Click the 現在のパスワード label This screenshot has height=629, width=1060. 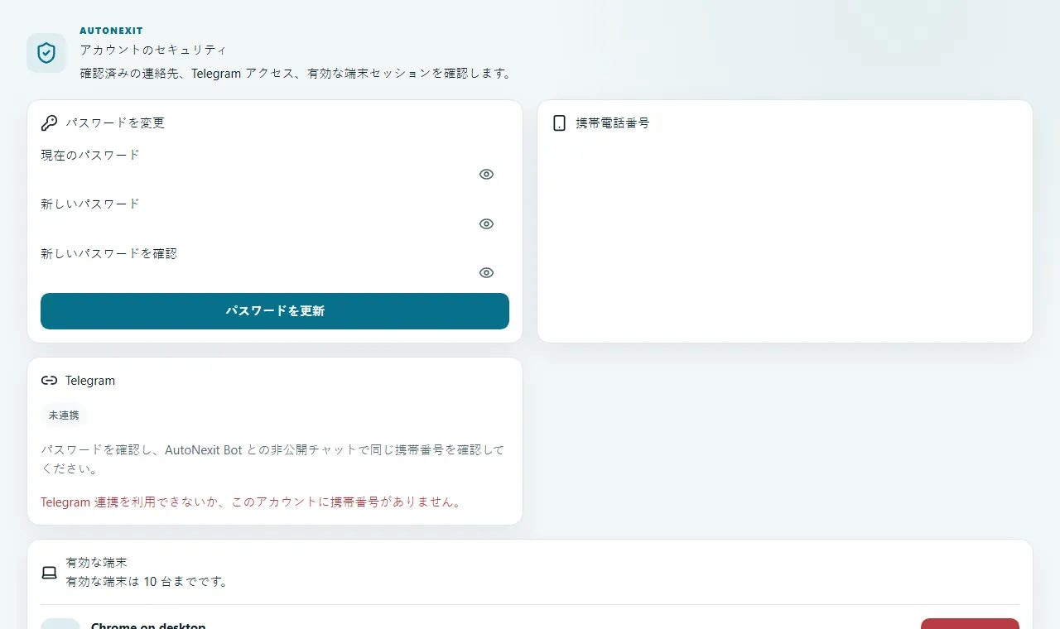(x=90, y=155)
